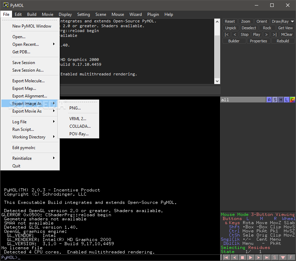
Task: Click the < previous frame button
Action: coord(235,34)
